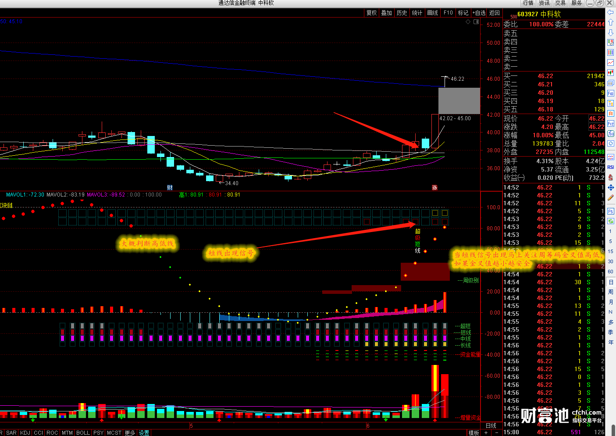Open the 模板 template selector
Screen dimensions: 616x436
coord(474,433)
